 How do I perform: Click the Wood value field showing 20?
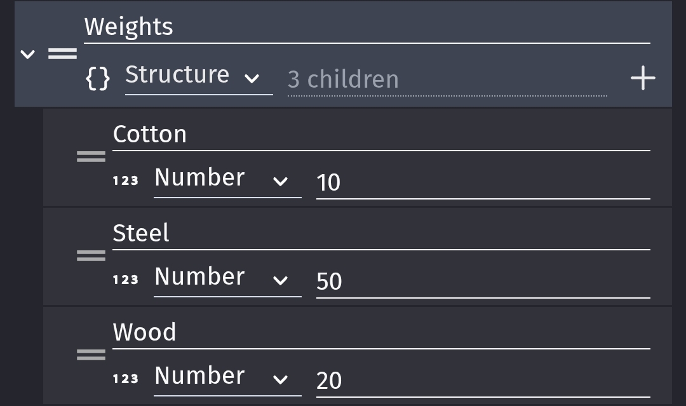click(483, 381)
